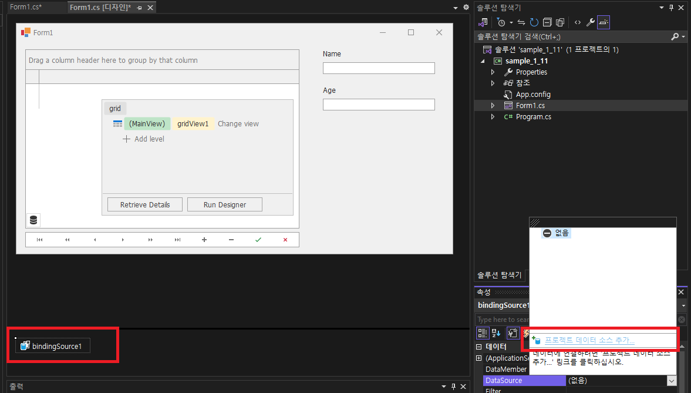691x393 pixels.
Task: Collapse the 데이터 property category
Action: point(479,347)
